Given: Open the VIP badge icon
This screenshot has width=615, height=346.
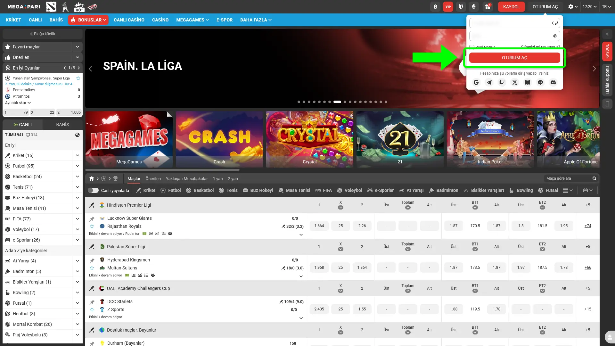Looking at the screenshot, I should click(448, 7).
